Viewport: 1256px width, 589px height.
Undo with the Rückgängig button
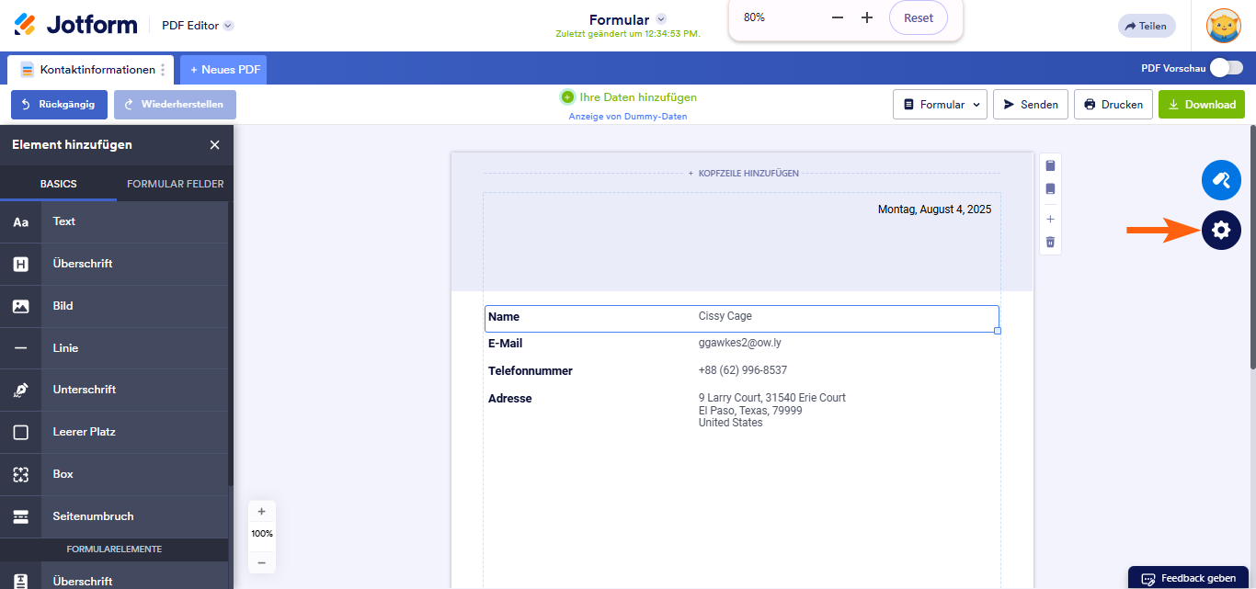(59, 105)
